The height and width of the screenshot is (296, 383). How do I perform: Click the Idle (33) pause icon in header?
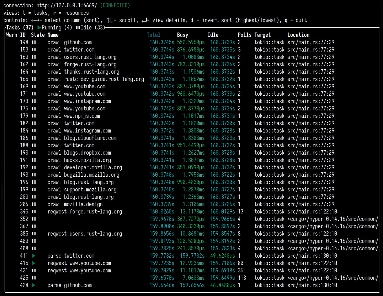pyautogui.click(x=78, y=28)
